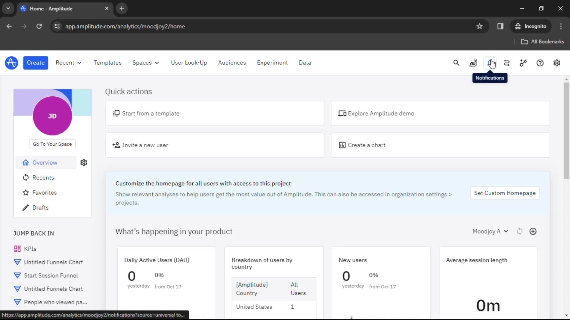Close the Home - Amplitude tab
The width and height of the screenshot is (570, 320).
(x=107, y=9)
